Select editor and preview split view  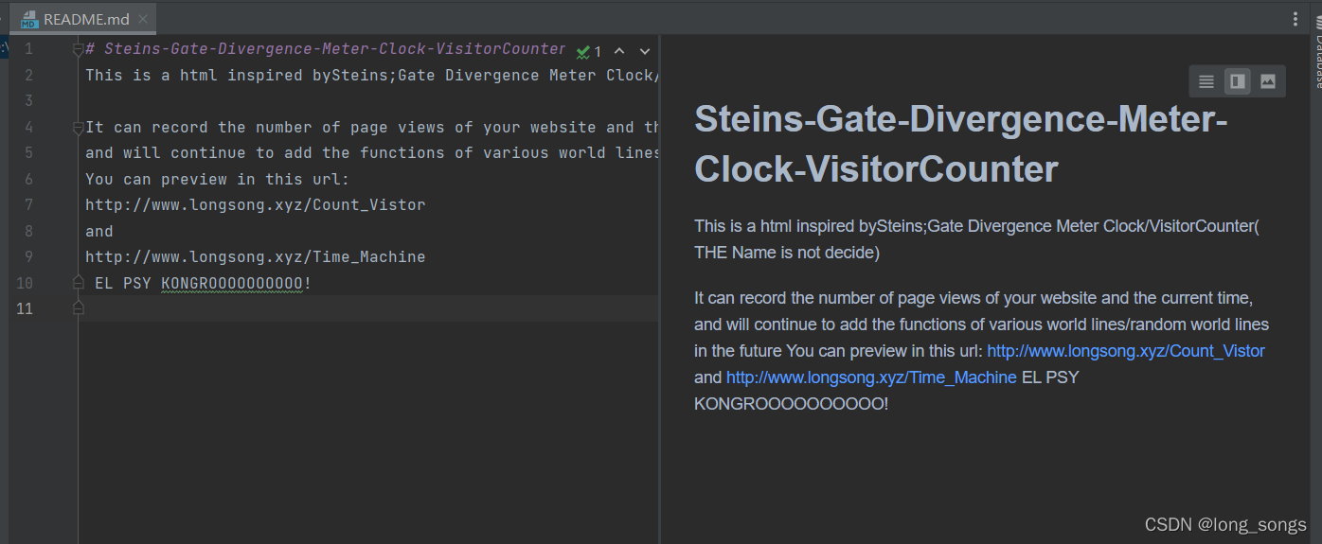(x=1237, y=81)
